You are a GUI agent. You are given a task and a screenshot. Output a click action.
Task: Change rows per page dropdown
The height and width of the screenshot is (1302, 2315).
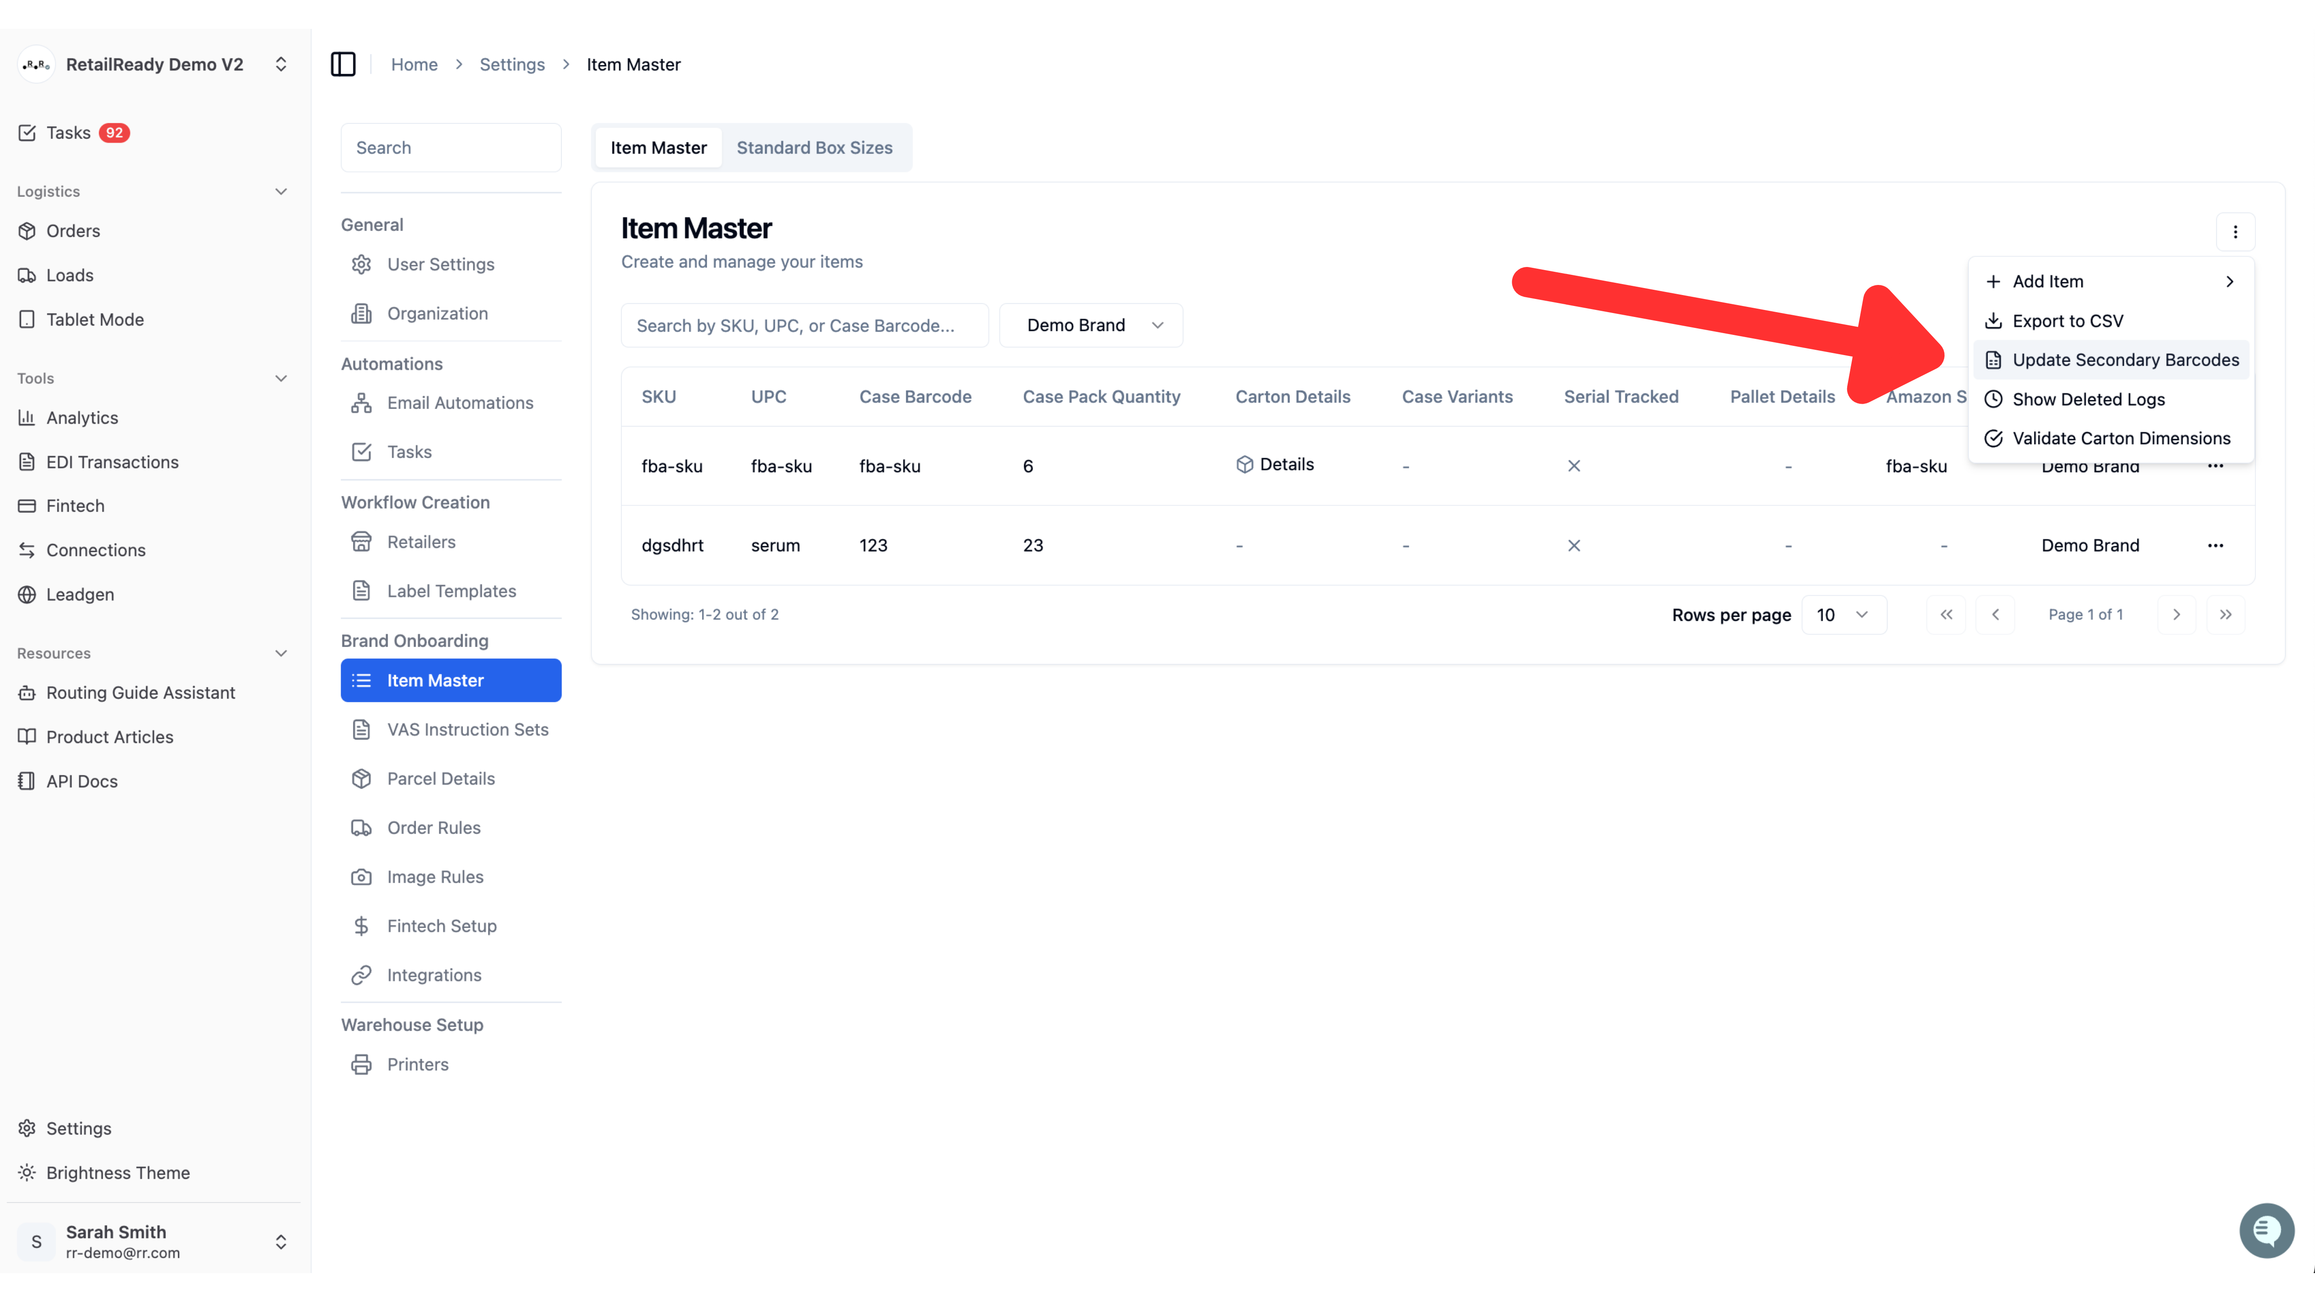[x=1843, y=615]
